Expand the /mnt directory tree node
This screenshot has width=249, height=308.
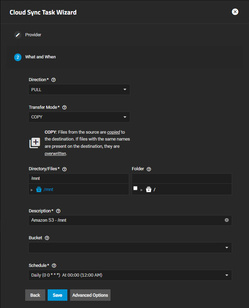tap(32, 190)
